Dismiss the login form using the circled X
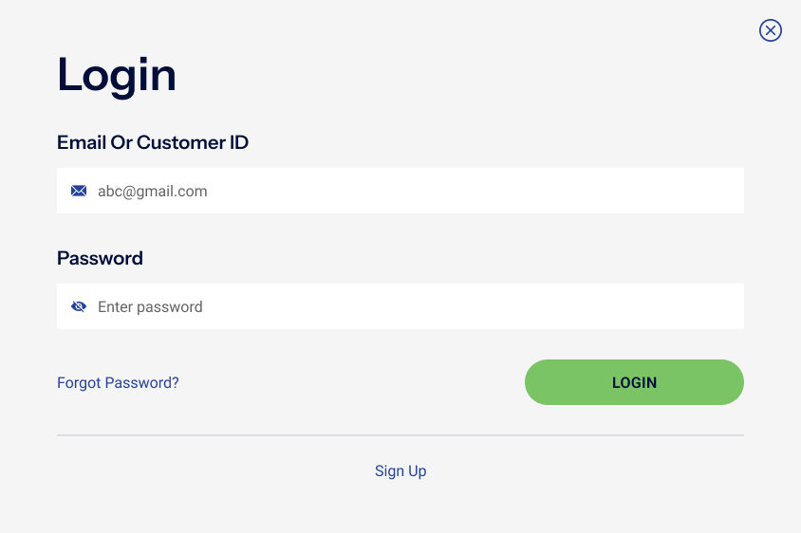 point(771,30)
